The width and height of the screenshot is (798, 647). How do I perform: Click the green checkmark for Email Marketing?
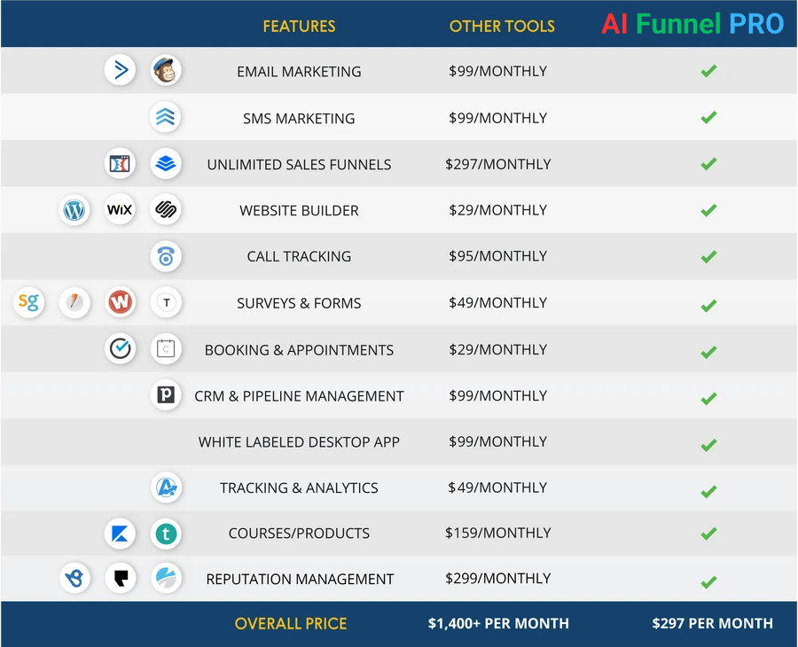point(708,71)
